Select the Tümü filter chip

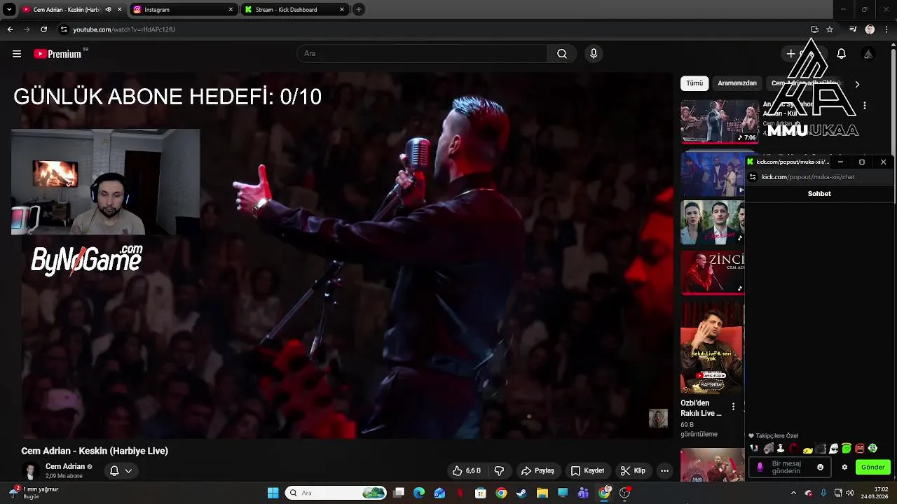[694, 83]
